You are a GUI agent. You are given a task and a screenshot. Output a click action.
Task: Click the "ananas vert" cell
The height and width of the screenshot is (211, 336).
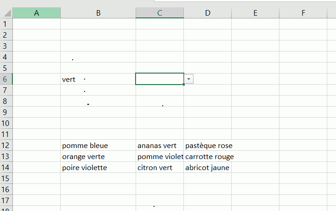[159, 146]
